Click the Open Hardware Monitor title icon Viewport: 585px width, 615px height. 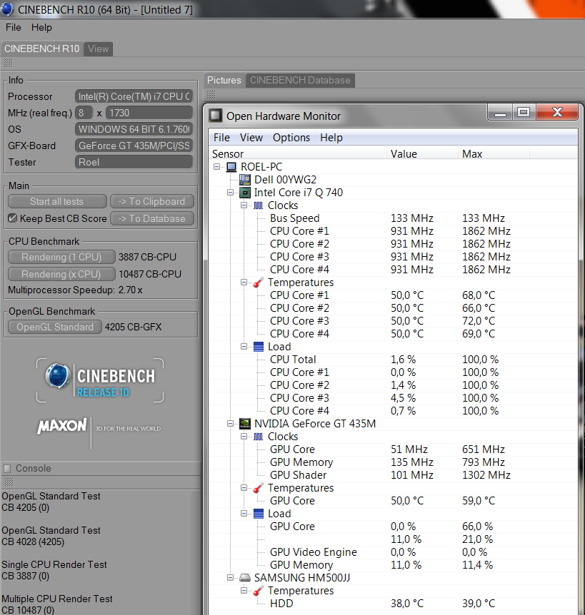click(x=216, y=116)
